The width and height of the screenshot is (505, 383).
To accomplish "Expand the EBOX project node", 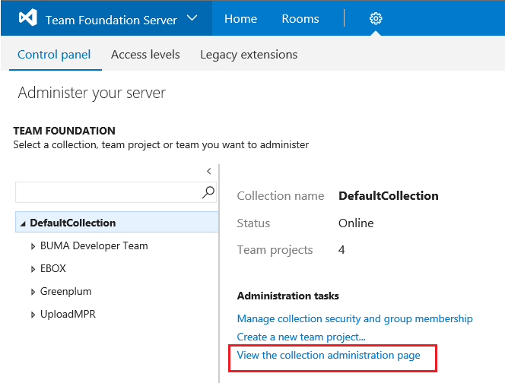I will 33,269.
